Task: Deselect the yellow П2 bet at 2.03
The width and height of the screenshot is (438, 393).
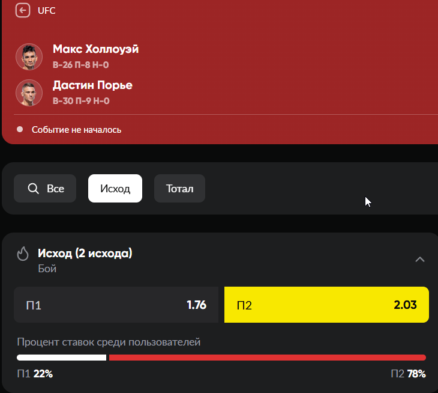Action: (x=326, y=305)
